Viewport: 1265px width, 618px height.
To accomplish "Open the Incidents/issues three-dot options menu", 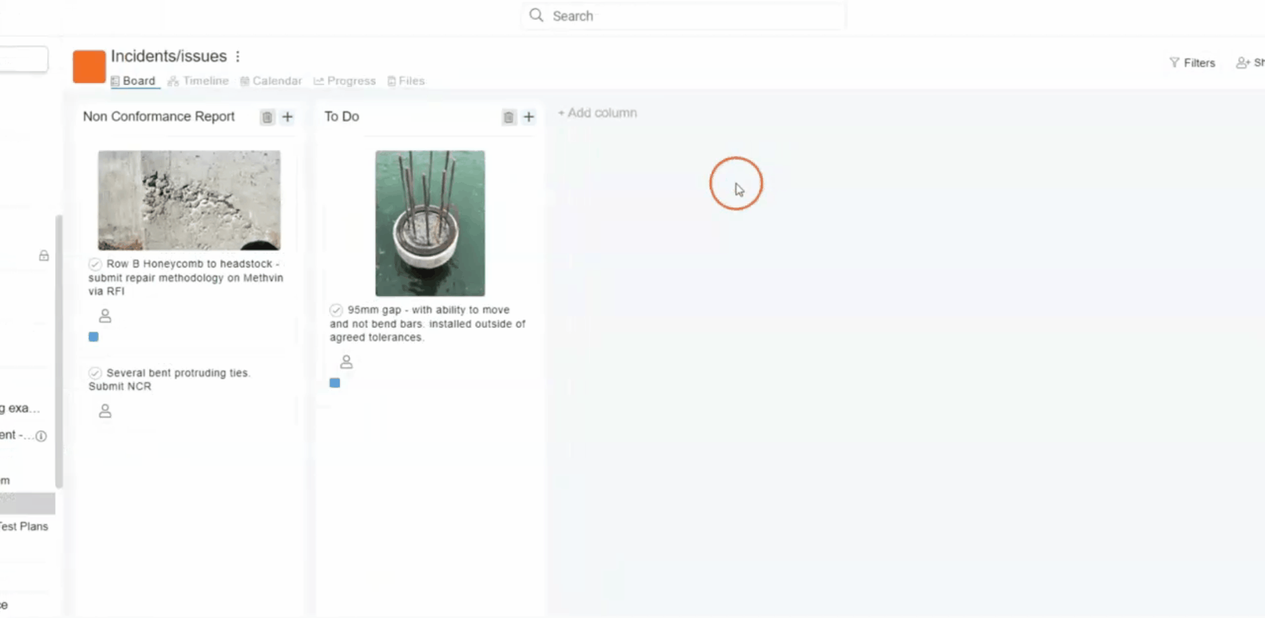I will pos(238,57).
